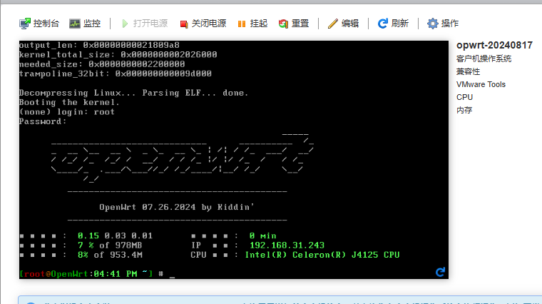The width and height of the screenshot is (542, 304).
Task: Click IP address 192.168.31.243 in console
Action: (x=286, y=245)
